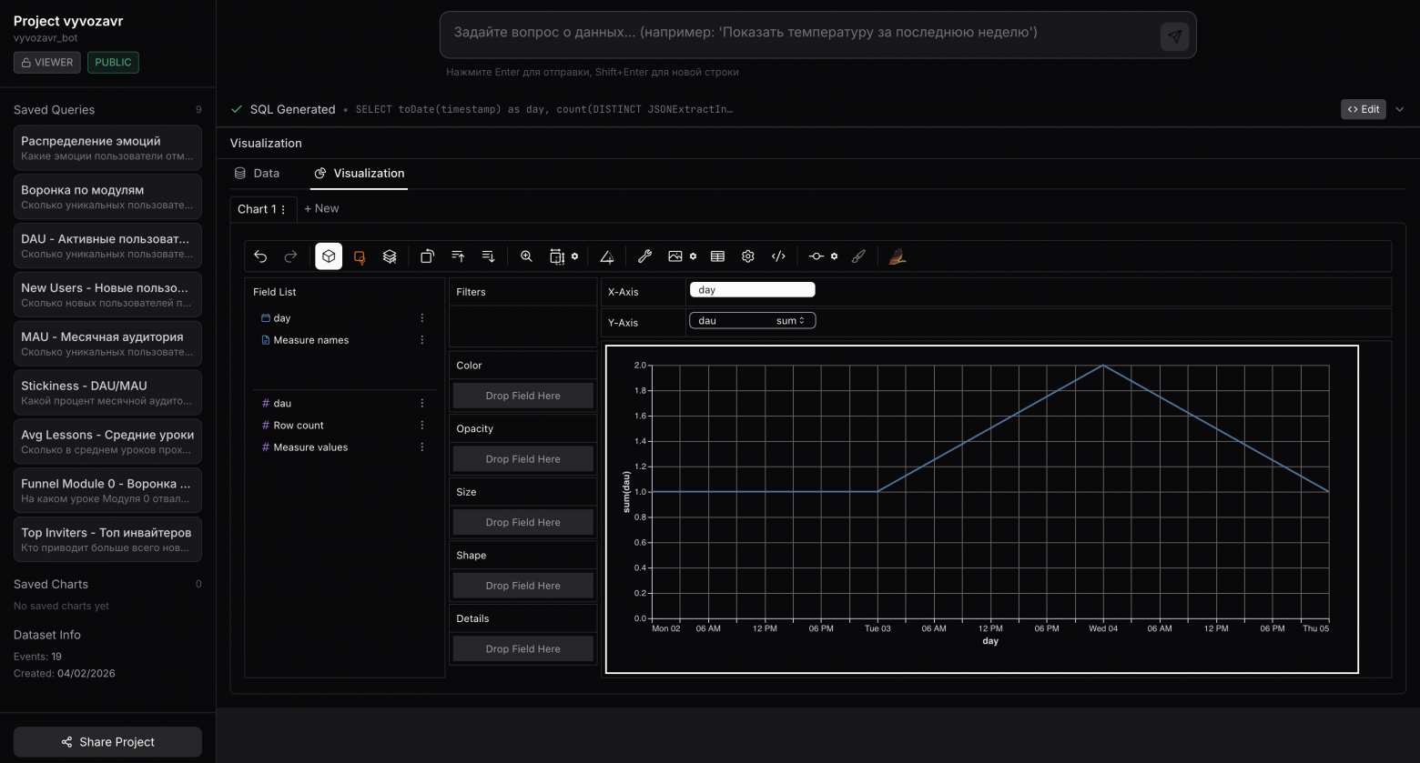1420x763 pixels.
Task: Open the code export icon
Action: pos(778,256)
